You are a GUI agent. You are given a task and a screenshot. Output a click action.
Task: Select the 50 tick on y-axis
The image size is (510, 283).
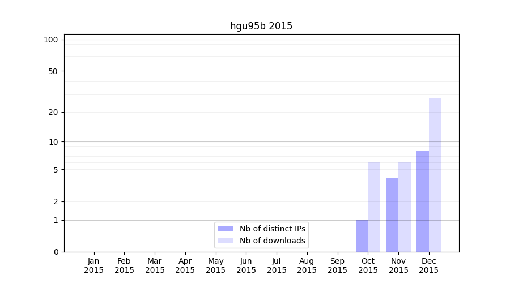coord(53,71)
